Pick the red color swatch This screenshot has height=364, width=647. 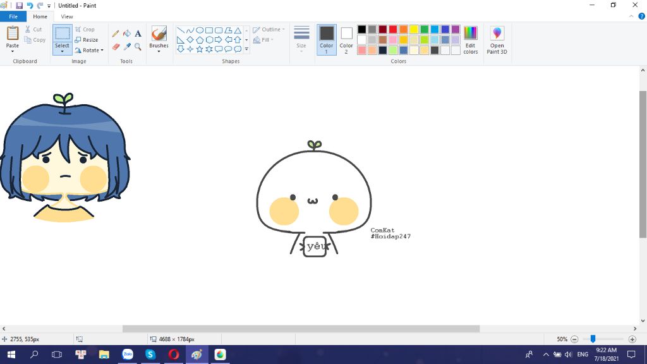pyautogui.click(x=393, y=29)
